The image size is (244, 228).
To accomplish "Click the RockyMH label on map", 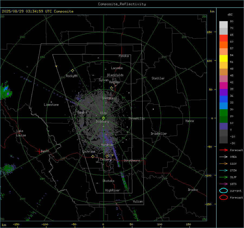I will (x=72, y=76).
